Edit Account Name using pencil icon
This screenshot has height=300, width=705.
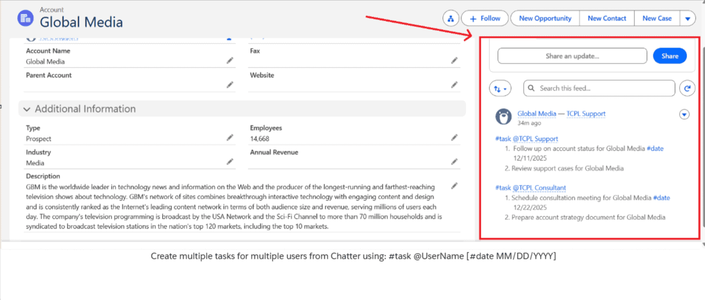pyautogui.click(x=230, y=61)
